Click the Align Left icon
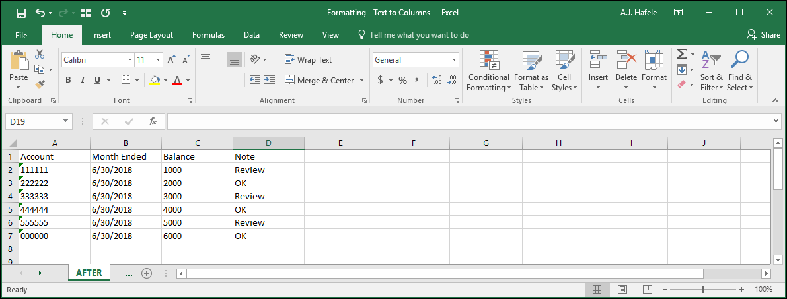The width and height of the screenshot is (787, 299). click(x=205, y=80)
